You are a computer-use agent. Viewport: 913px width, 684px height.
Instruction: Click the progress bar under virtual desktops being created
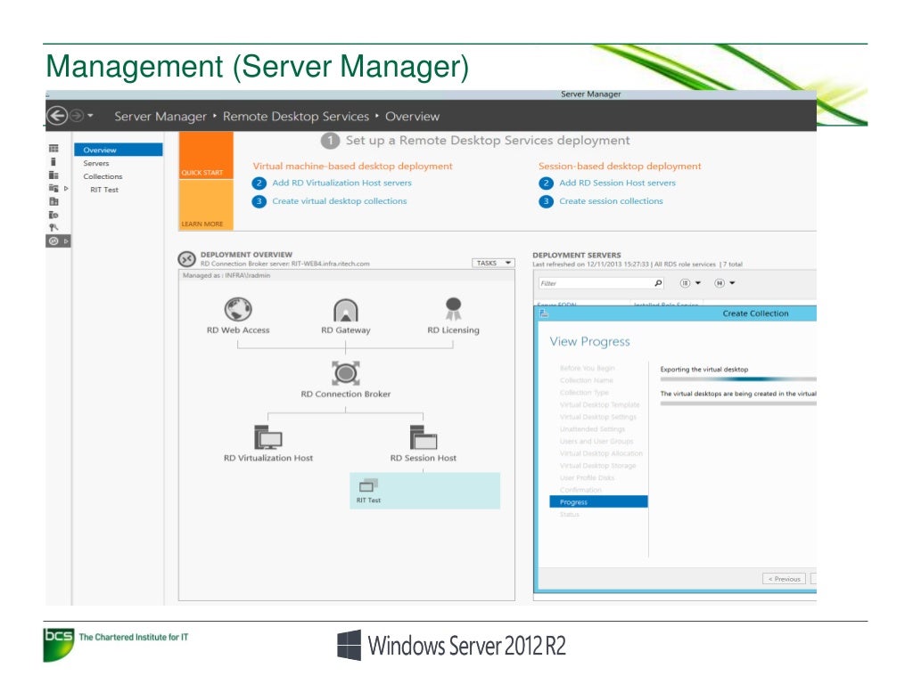(738, 403)
